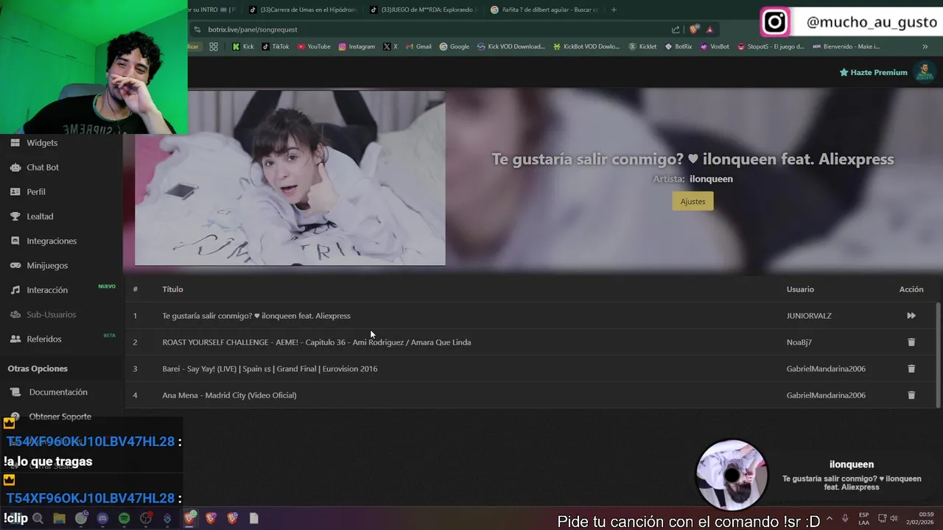Open the TikTok bookmark

[x=276, y=46]
